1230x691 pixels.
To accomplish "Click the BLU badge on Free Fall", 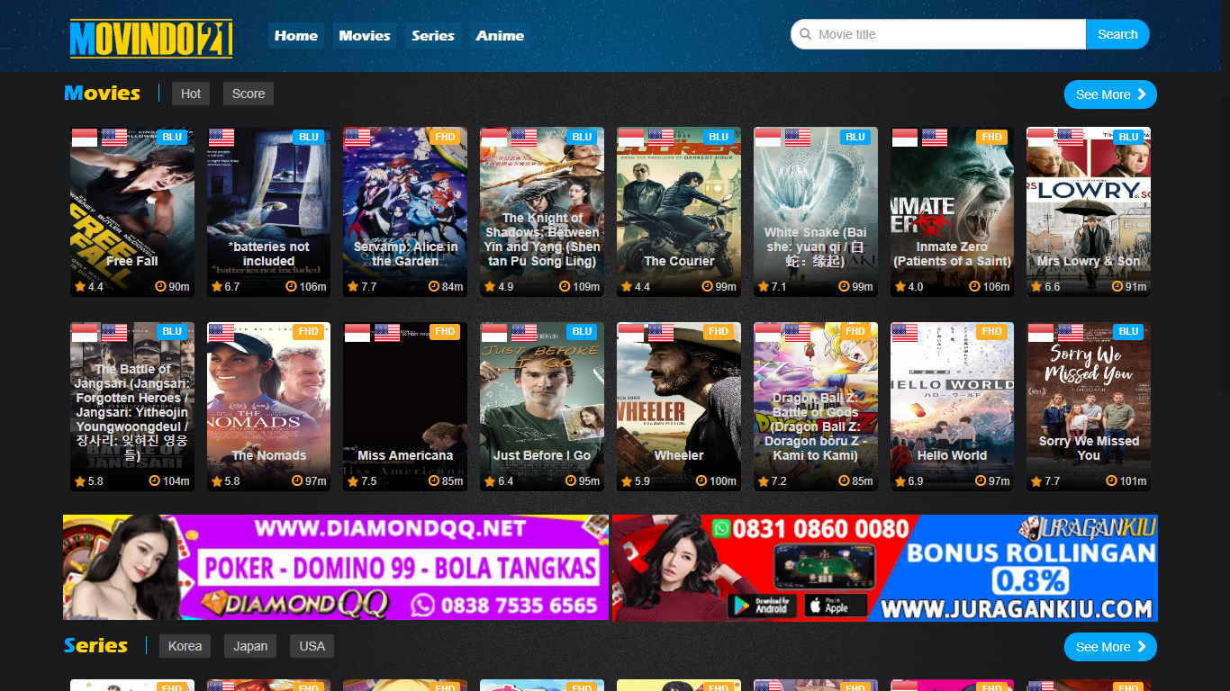I will 172,137.
